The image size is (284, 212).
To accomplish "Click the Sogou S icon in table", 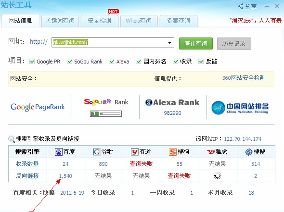I will pos(173,152).
